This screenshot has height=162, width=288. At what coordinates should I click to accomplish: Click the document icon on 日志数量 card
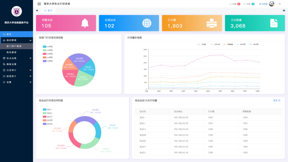click(x=274, y=23)
